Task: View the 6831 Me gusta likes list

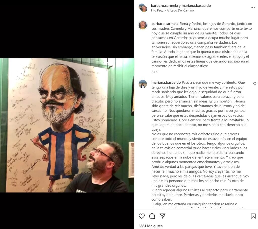Action: tap(150, 226)
